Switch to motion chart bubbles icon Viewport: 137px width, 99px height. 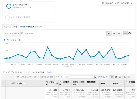coord(130,33)
